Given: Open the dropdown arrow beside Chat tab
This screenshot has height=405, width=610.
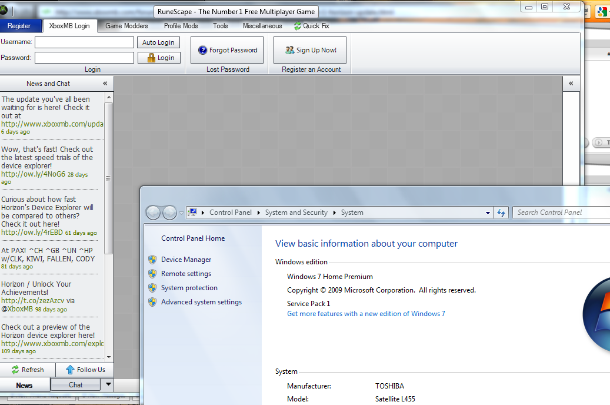Looking at the screenshot, I should coord(108,385).
